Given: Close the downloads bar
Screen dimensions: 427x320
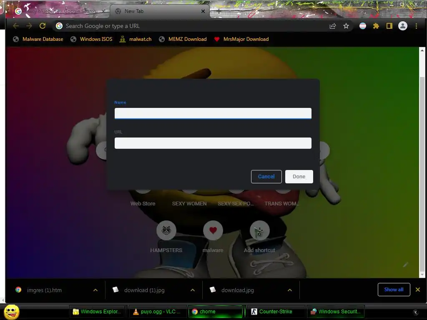Looking at the screenshot, I should tap(418, 290).
